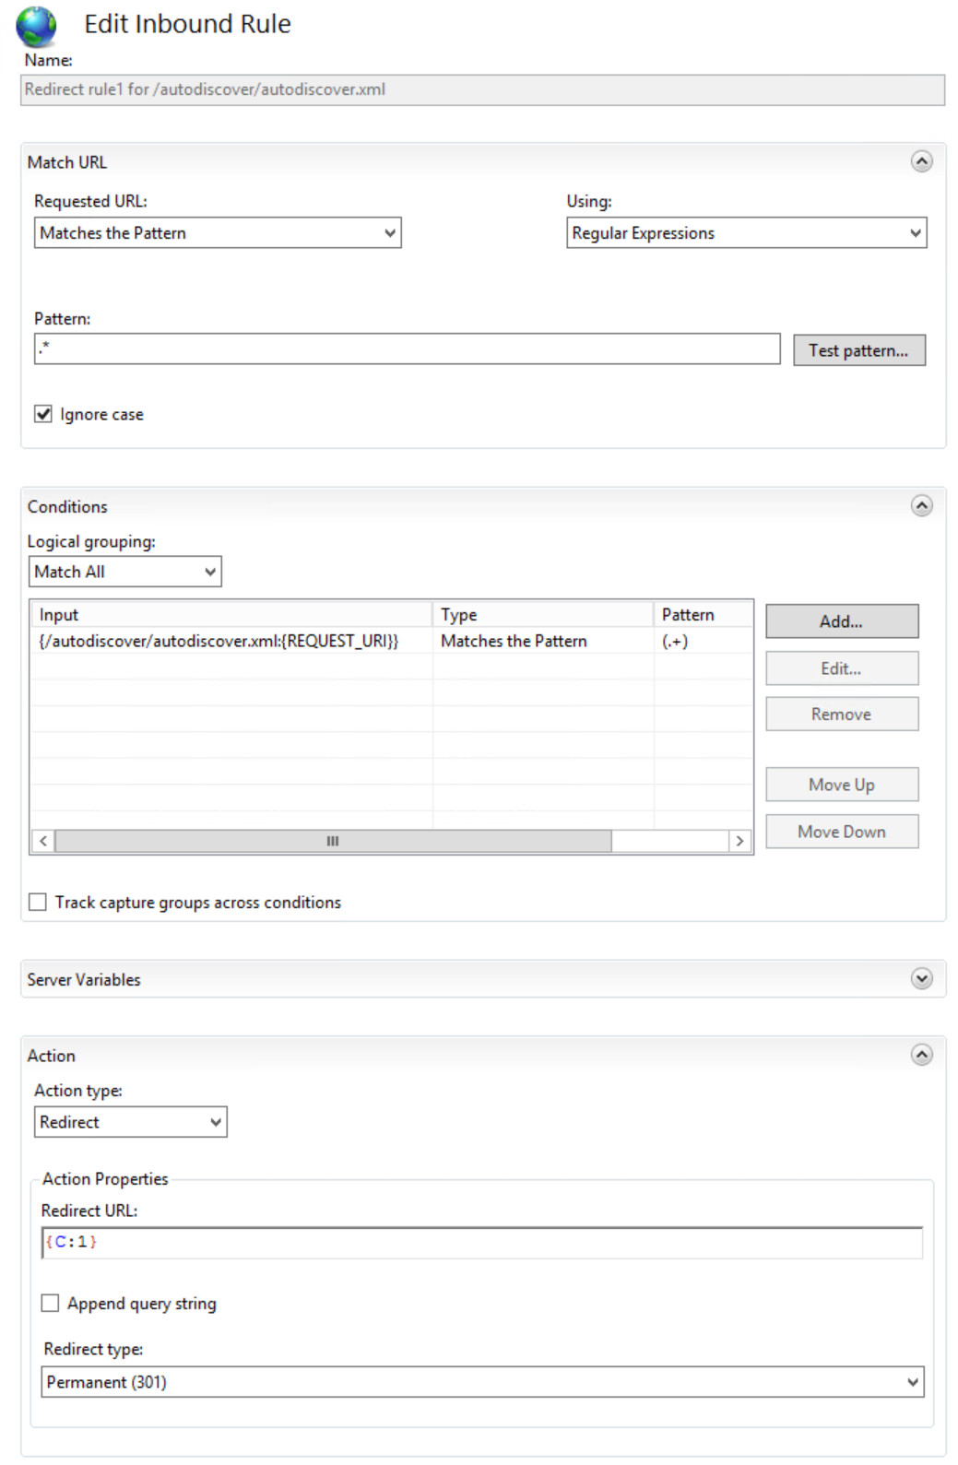Open the Action type Redirect dropdown
Image resolution: width=958 pixels, height=1465 pixels.
[x=131, y=1122]
